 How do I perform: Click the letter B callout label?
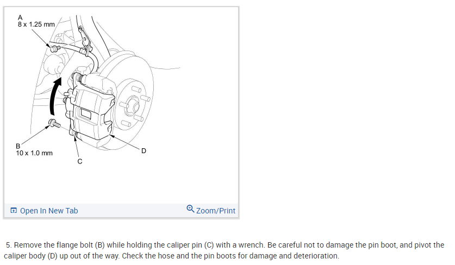coord(18,146)
